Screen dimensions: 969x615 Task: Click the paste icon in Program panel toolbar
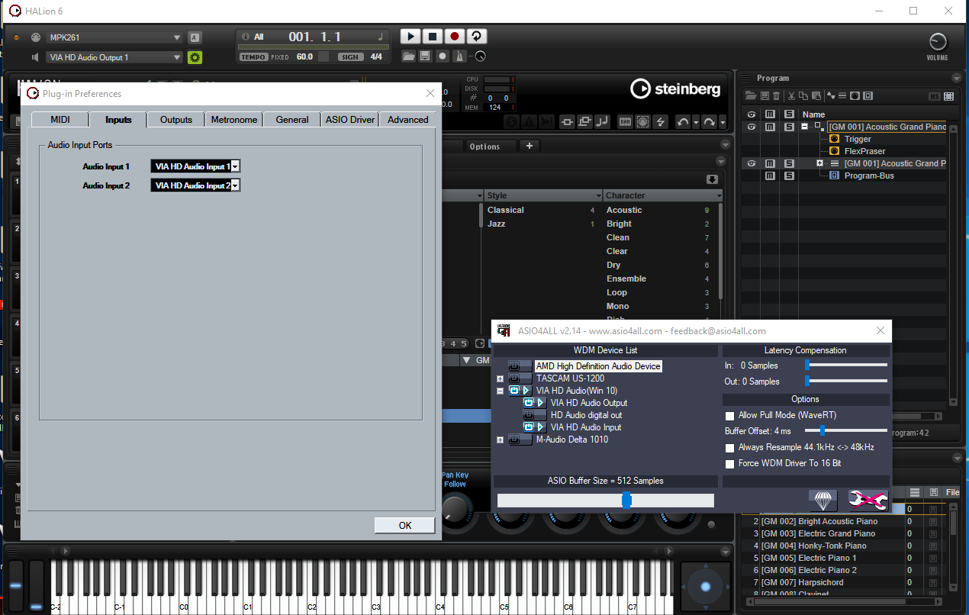tap(816, 96)
